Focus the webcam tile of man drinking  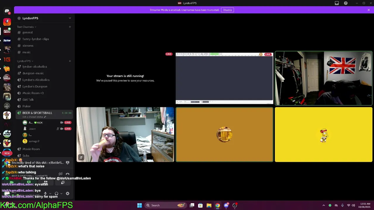pyautogui.click(x=125, y=134)
